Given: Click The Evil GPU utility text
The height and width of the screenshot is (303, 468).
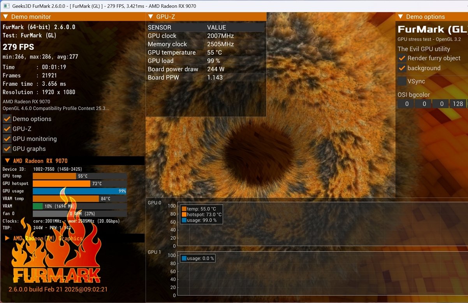Looking at the screenshot, I should pyautogui.click(x=424, y=49).
